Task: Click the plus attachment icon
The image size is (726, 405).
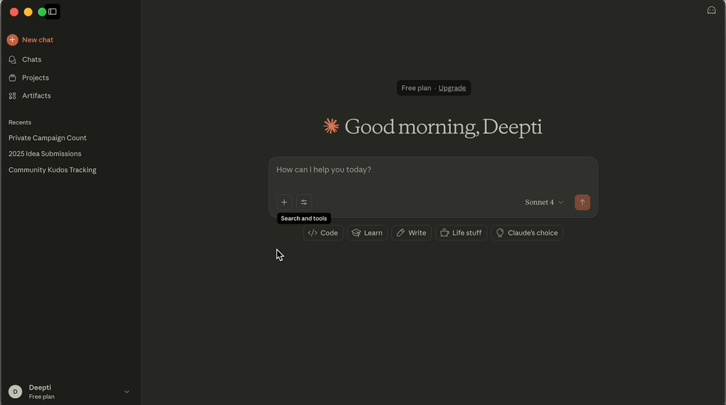Action: click(x=284, y=202)
